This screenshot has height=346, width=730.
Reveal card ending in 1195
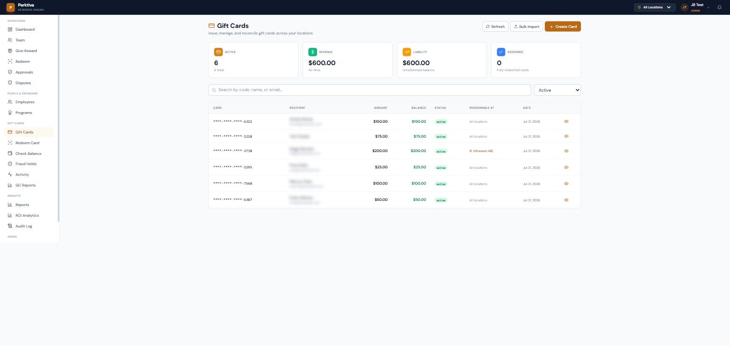tap(566, 167)
